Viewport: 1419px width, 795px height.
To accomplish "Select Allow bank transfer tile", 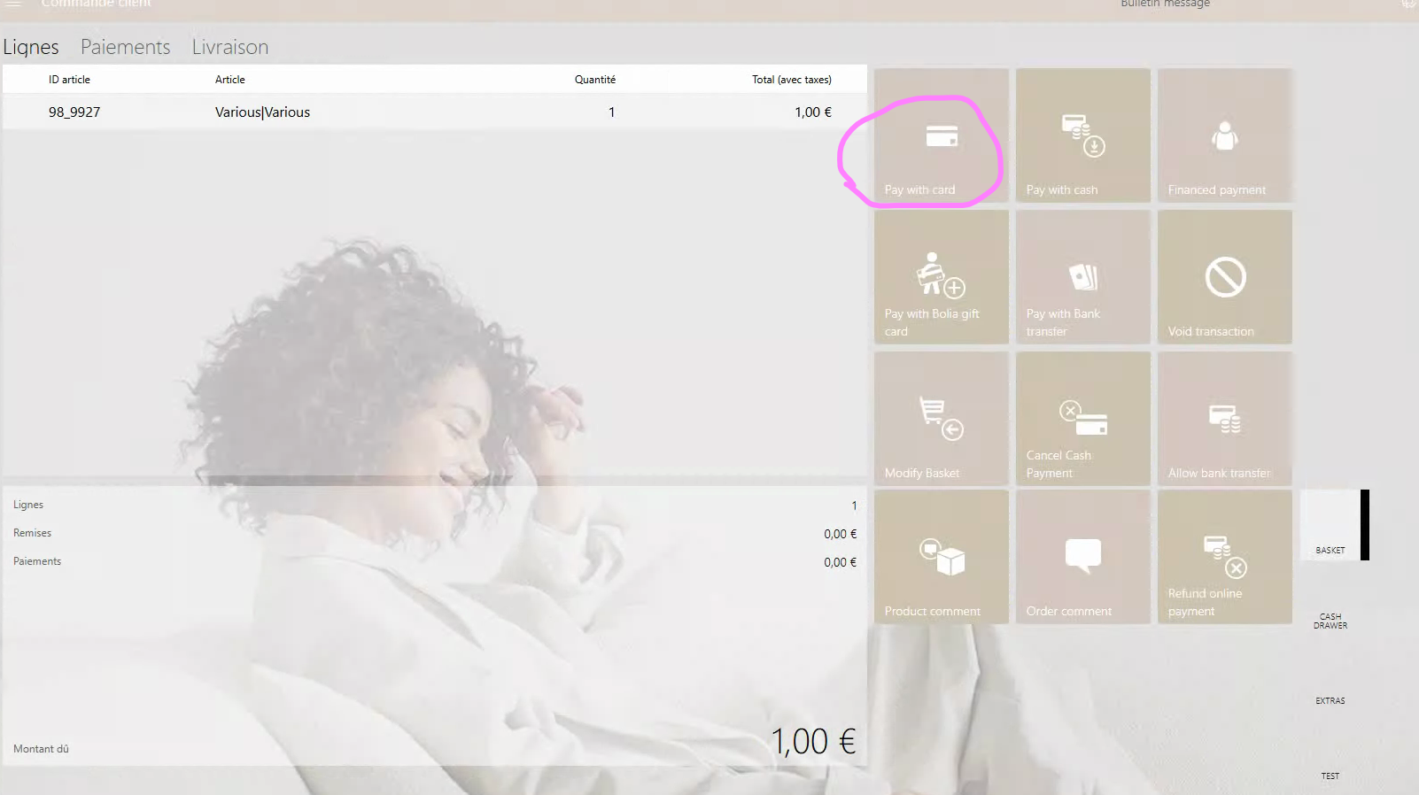I will pyautogui.click(x=1224, y=419).
